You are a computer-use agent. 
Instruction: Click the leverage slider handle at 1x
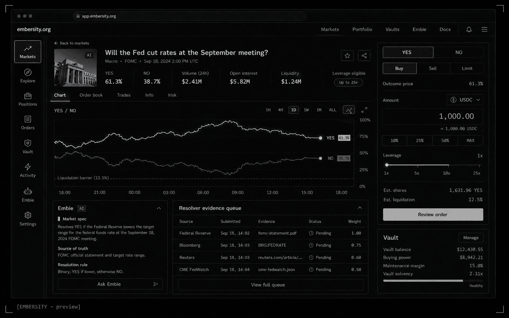click(387, 165)
